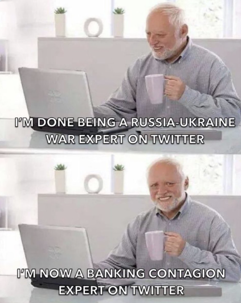This screenshot has width=241, height=303.
Task: Select the left potted plant in top panel
Action: 60,22
